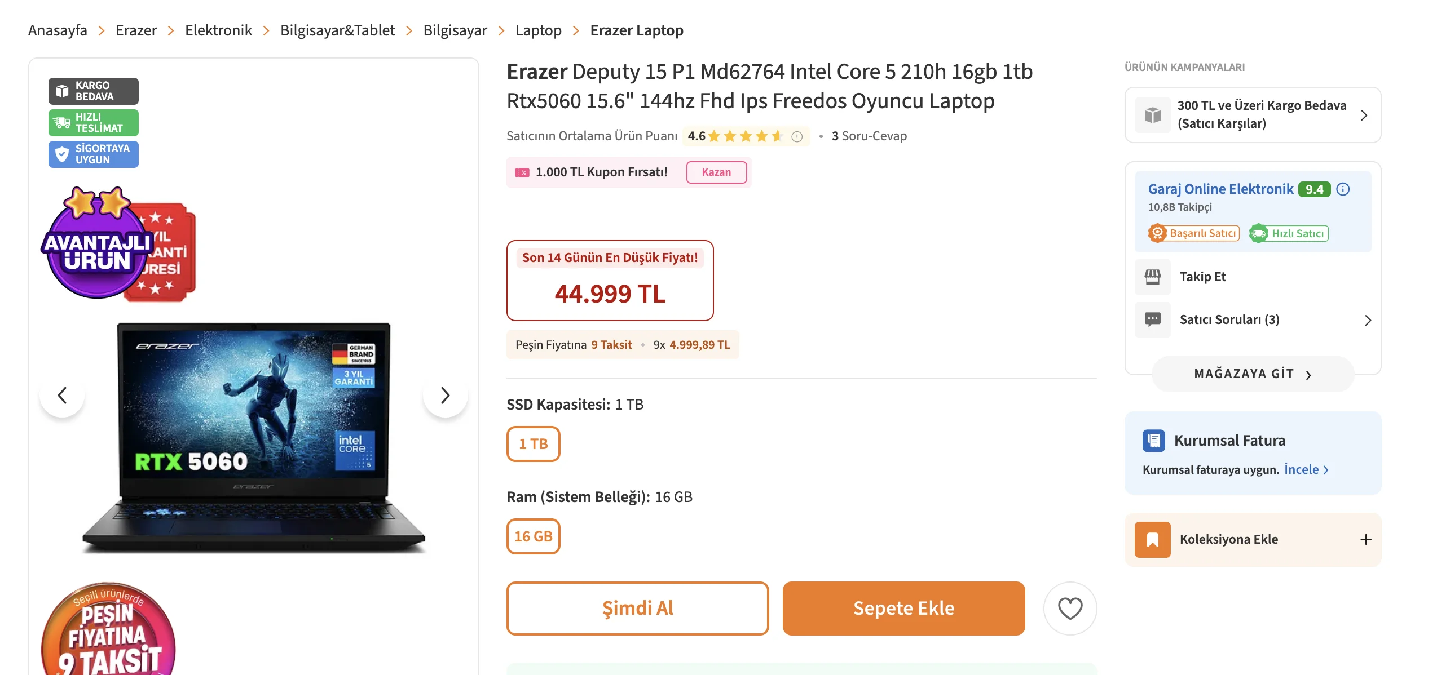Viewport: 1437px width, 675px height.
Task: Click the Koleksiyona Ekle bookmark icon
Action: coord(1153,540)
